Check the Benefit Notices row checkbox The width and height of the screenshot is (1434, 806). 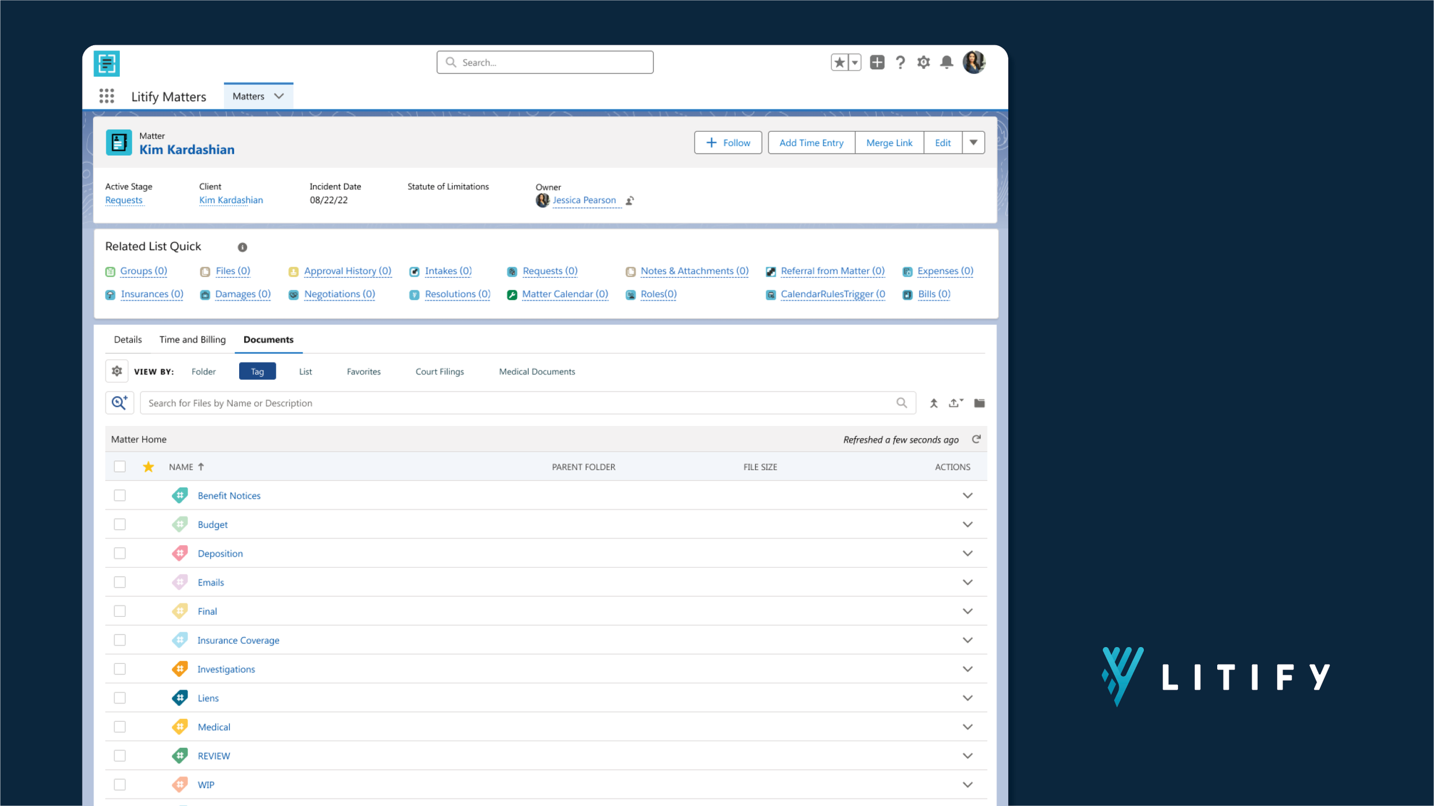point(120,495)
